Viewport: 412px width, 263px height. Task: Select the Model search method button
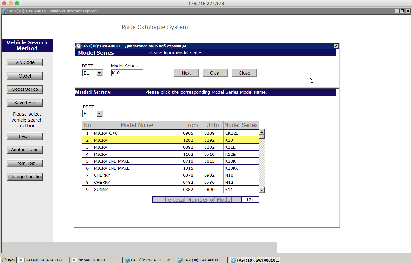pyautogui.click(x=25, y=76)
